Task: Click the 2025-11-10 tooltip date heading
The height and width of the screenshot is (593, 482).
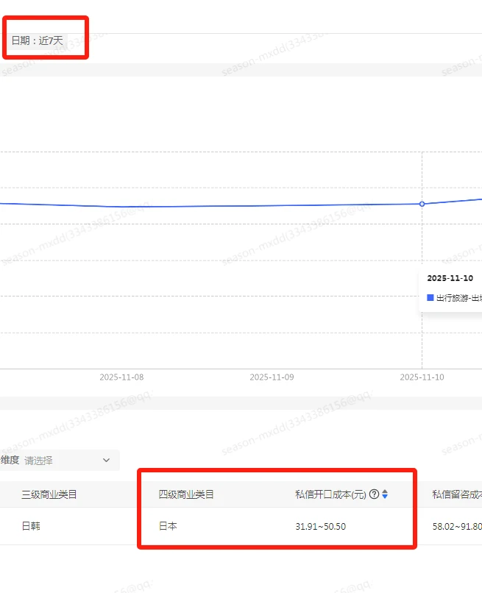Action: click(x=450, y=278)
